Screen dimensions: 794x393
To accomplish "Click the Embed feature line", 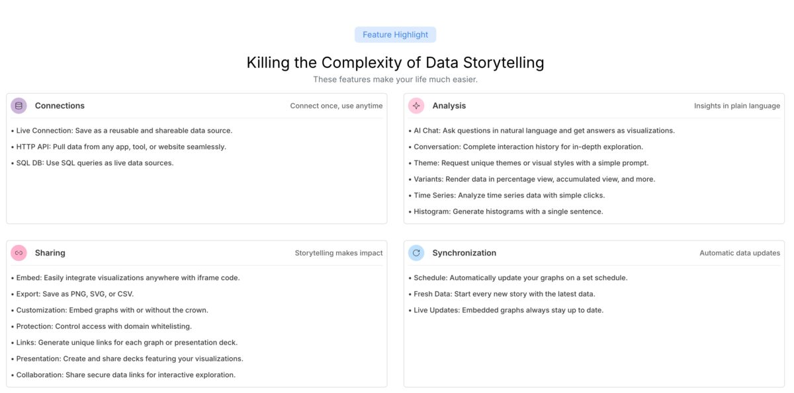I will tap(126, 277).
